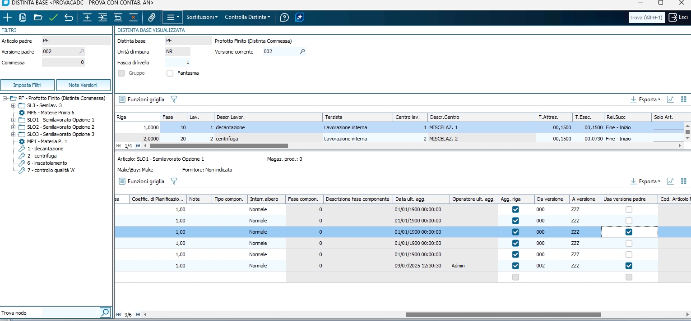Click the green checkmark save icon
Screen dimensions: 691x321
pyautogui.click(x=53, y=18)
